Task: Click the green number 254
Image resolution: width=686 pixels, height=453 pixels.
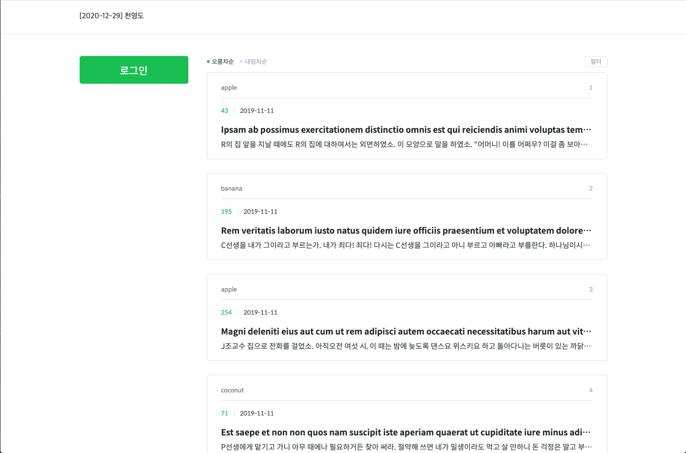Action: pyautogui.click(x=226, y=312)
